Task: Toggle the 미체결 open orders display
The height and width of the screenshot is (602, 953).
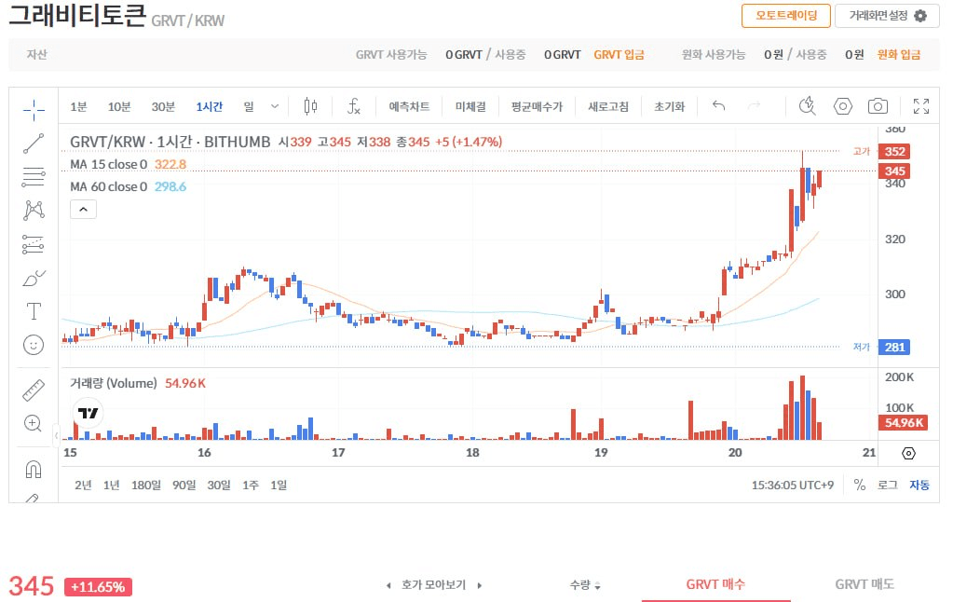Action: tap(470, 106)
